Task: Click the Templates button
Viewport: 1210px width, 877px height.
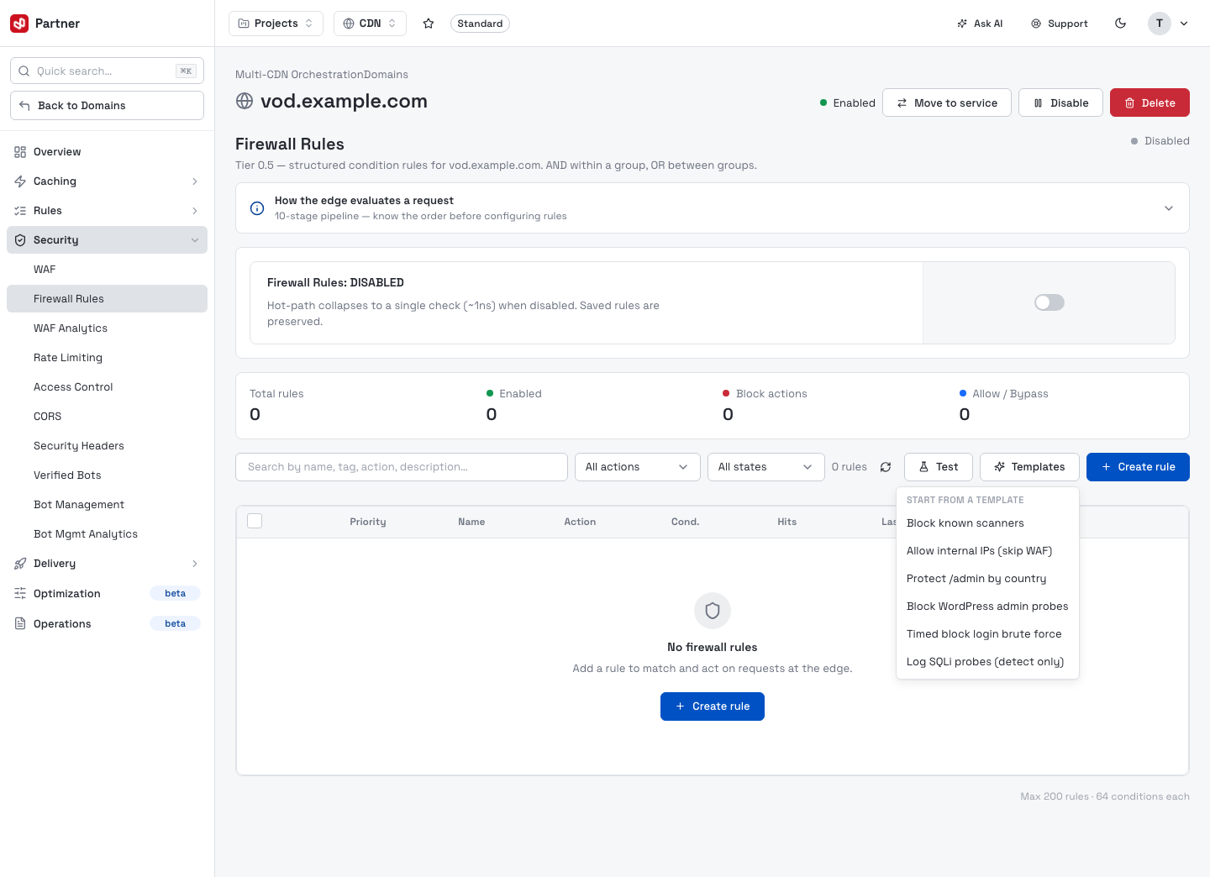Action: 1029,467
